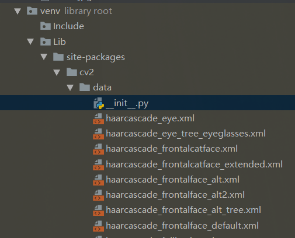Click the XML icon for haarcascade_frontalface_default.xml
The width and height of the screenshot is (295, 238).
tap(98, 226)
